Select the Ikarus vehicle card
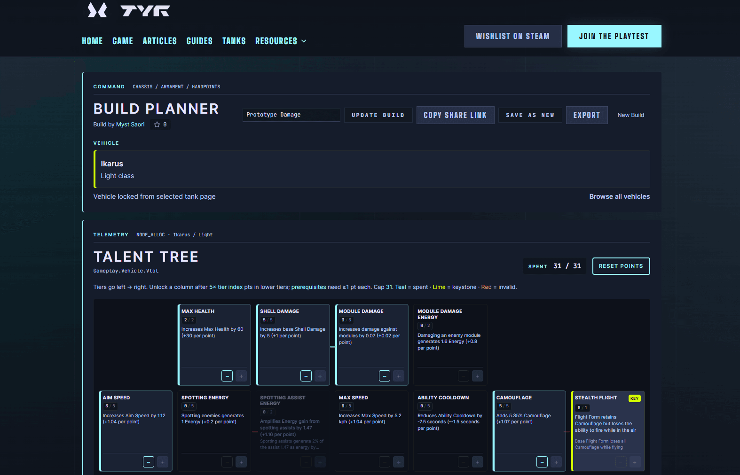The image size is (740, 475). coord(372,169)
